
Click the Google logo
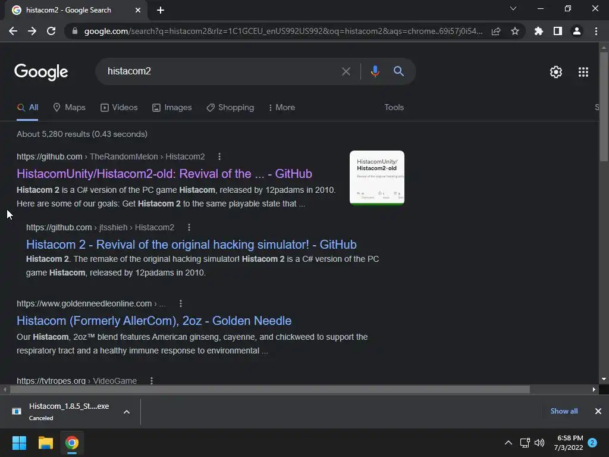[41, 72]
